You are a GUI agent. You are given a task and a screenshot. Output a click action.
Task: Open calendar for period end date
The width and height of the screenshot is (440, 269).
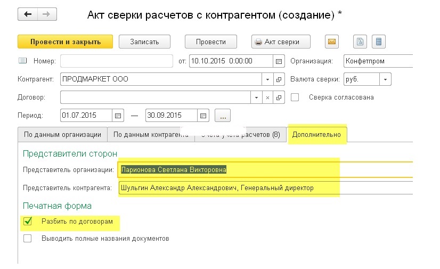203,116
